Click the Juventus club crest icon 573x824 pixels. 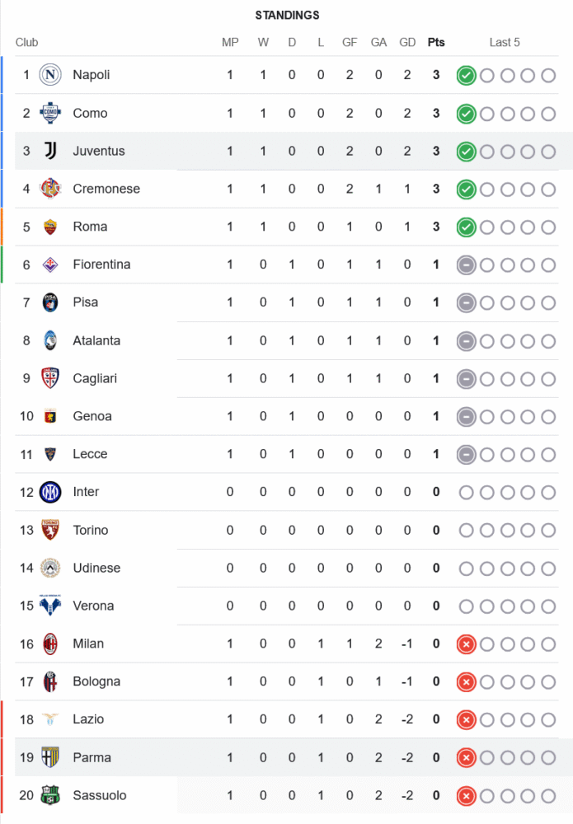(x=50, y=151)
